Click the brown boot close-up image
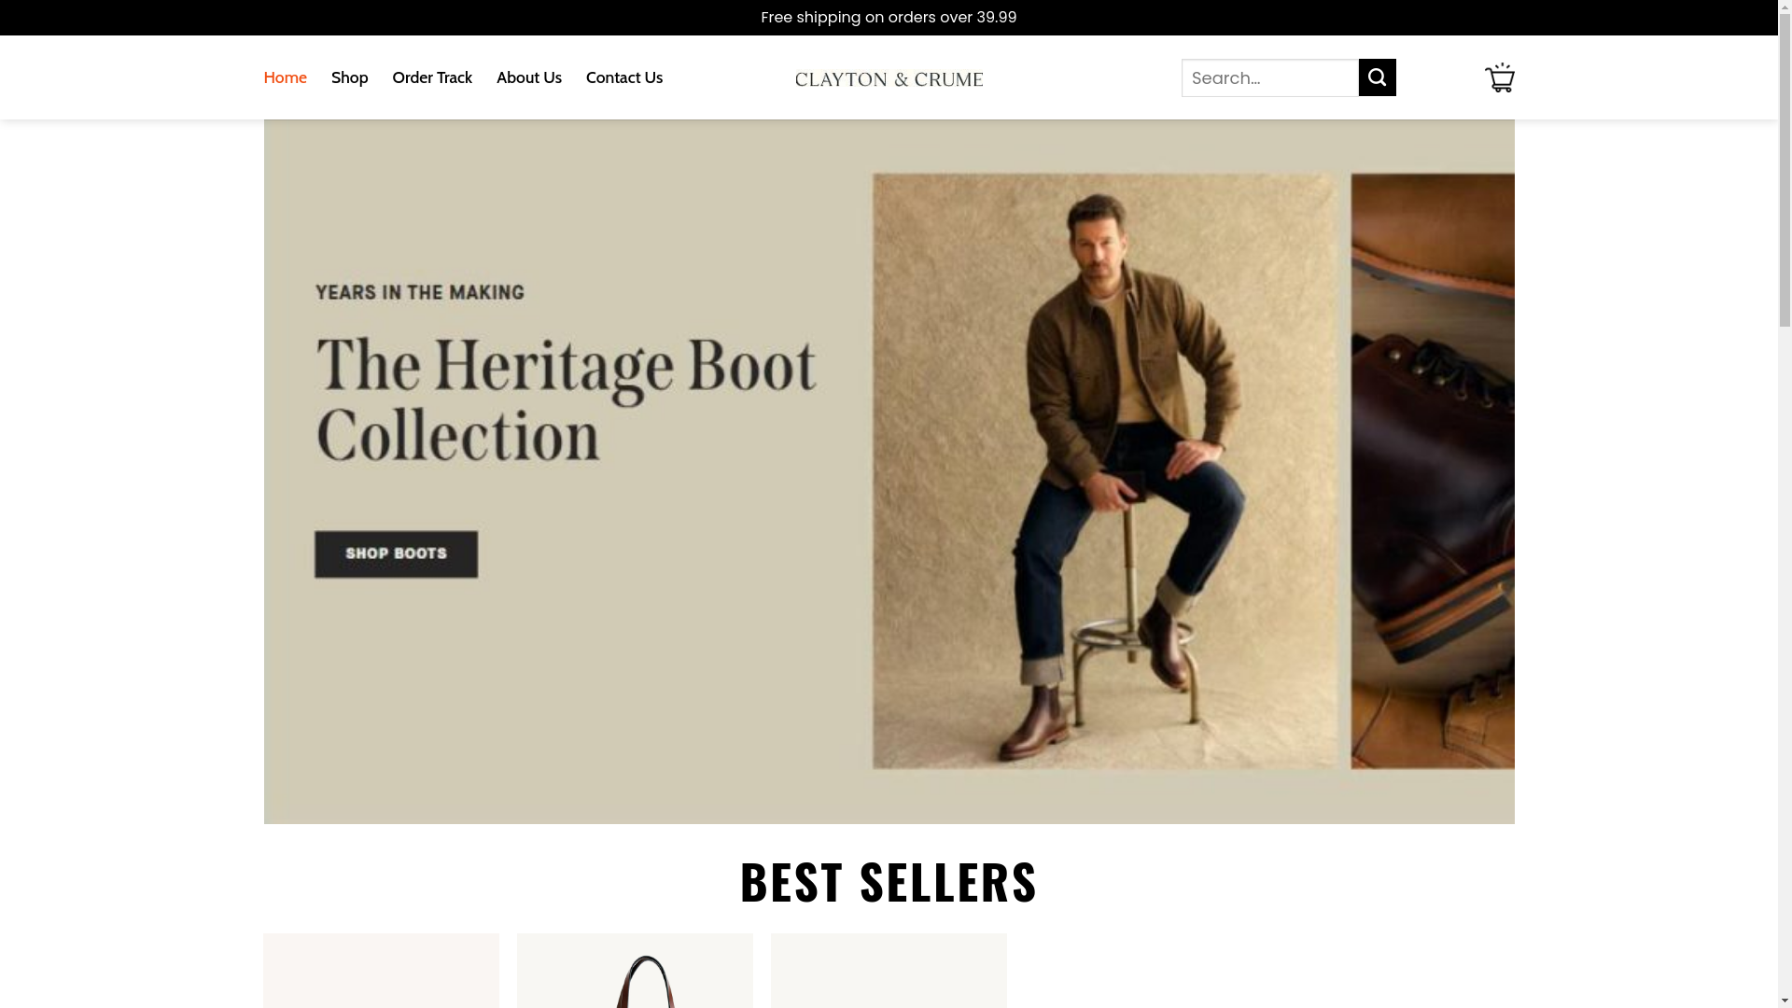 coord(1433,471)
